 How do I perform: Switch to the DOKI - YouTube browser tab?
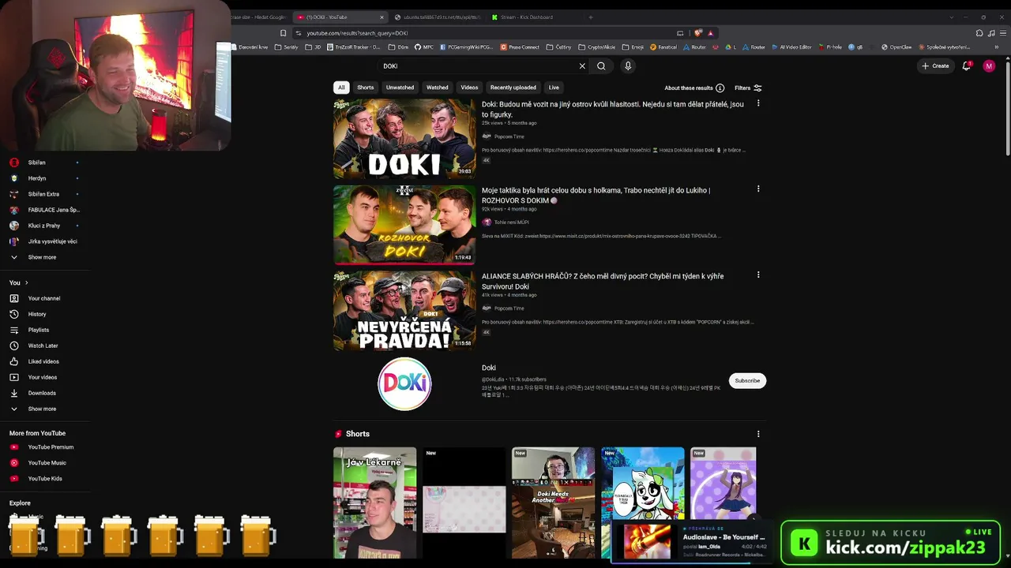pyautogui.click(x=340, y=17)
